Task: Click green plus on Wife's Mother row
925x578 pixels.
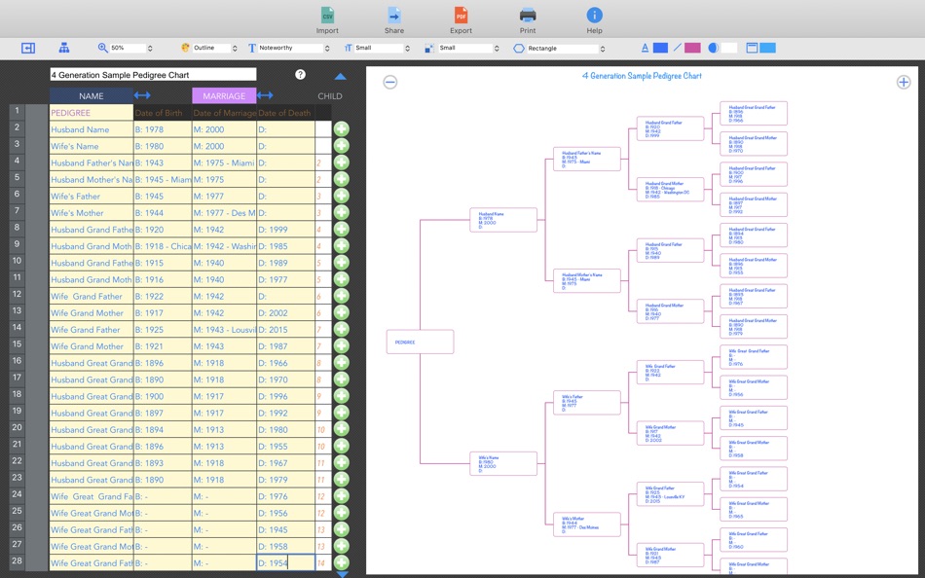Action: (x=341, y=212)
